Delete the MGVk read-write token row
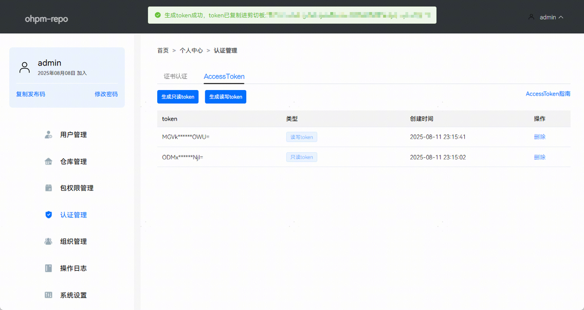This screenshot has height=310, width=584. [x=539, y=137]
